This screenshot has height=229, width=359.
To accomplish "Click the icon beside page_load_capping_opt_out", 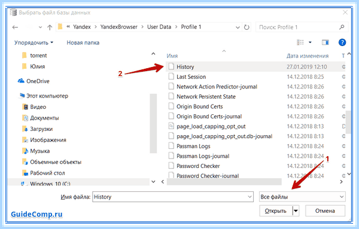I will click(171, 126).
